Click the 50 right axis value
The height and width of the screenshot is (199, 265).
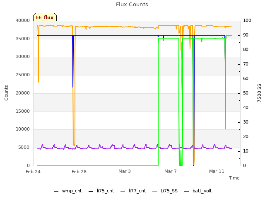[x=246, y=93]
